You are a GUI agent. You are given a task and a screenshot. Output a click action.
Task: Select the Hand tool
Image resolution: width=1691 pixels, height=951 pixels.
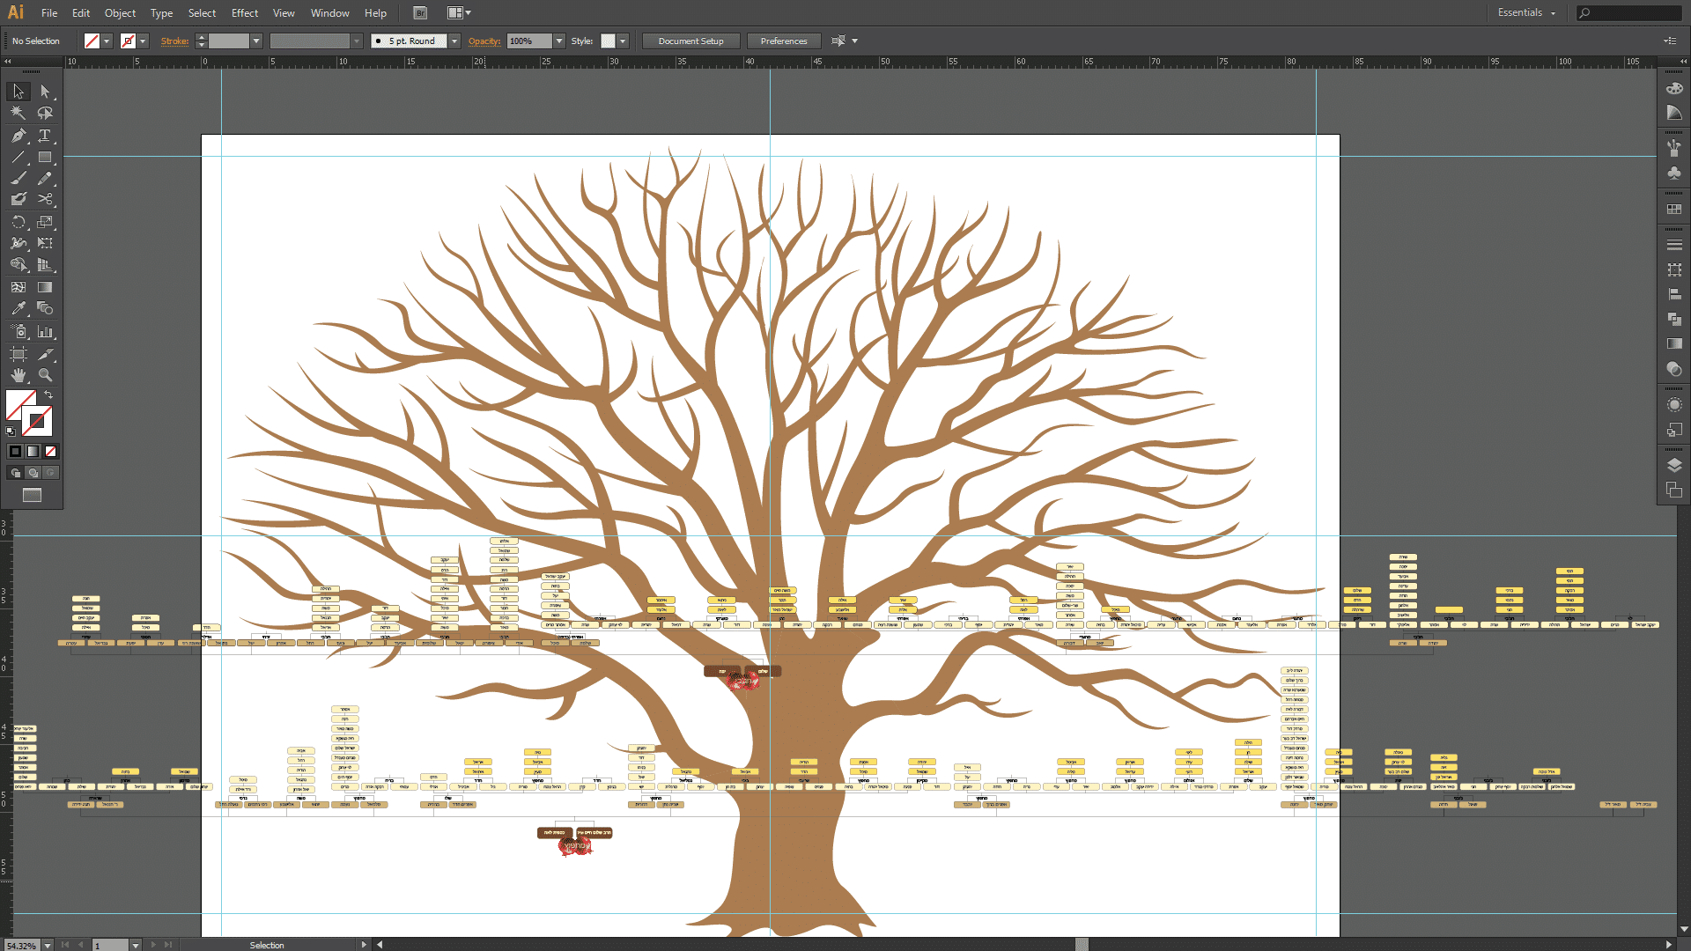[x=18, y=375]
